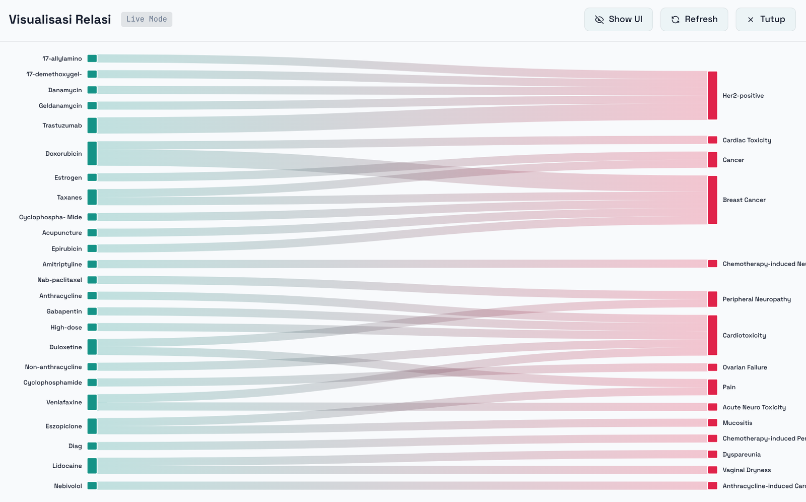The image size is (806, 502).
Task: Click the Breast Cancer red node
Action: click(712, 200)
